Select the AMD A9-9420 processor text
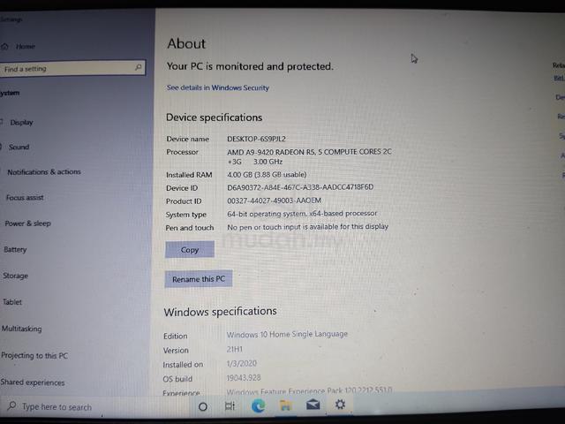The height and width of the screenshot is (424, 565). (x=309, y=157)
